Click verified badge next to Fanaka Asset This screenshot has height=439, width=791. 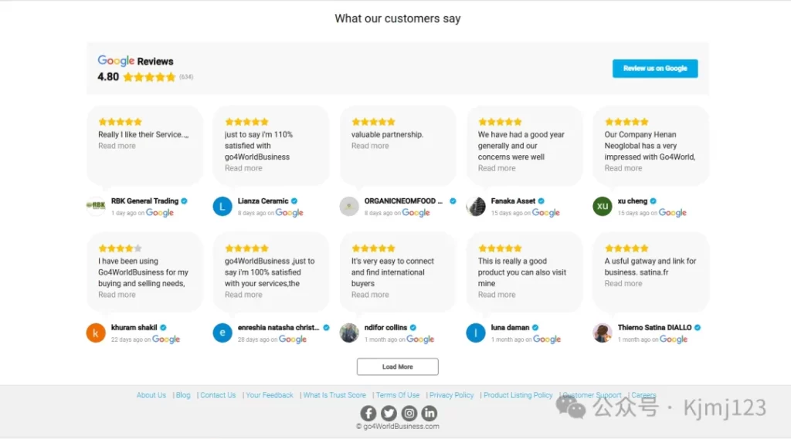pyautogui.click(x=541, y=201)
